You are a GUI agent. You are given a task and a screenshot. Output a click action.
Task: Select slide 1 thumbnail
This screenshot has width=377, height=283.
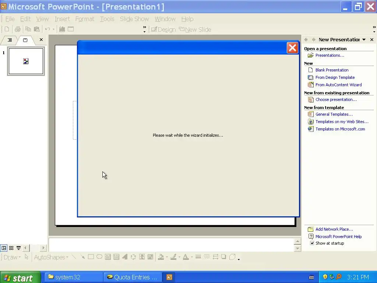[26, 61]
